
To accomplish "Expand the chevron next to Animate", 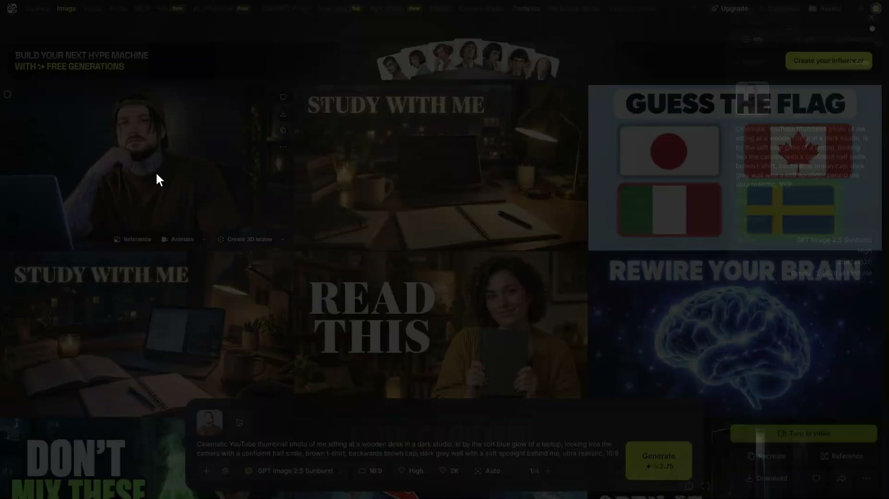I will coord(204,239).
